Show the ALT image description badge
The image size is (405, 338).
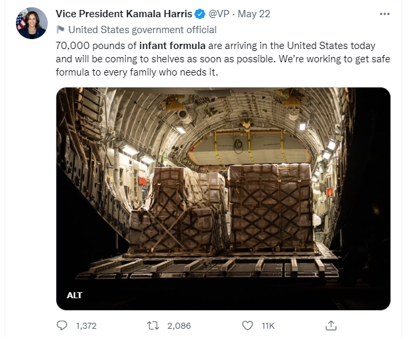(74, 295)
